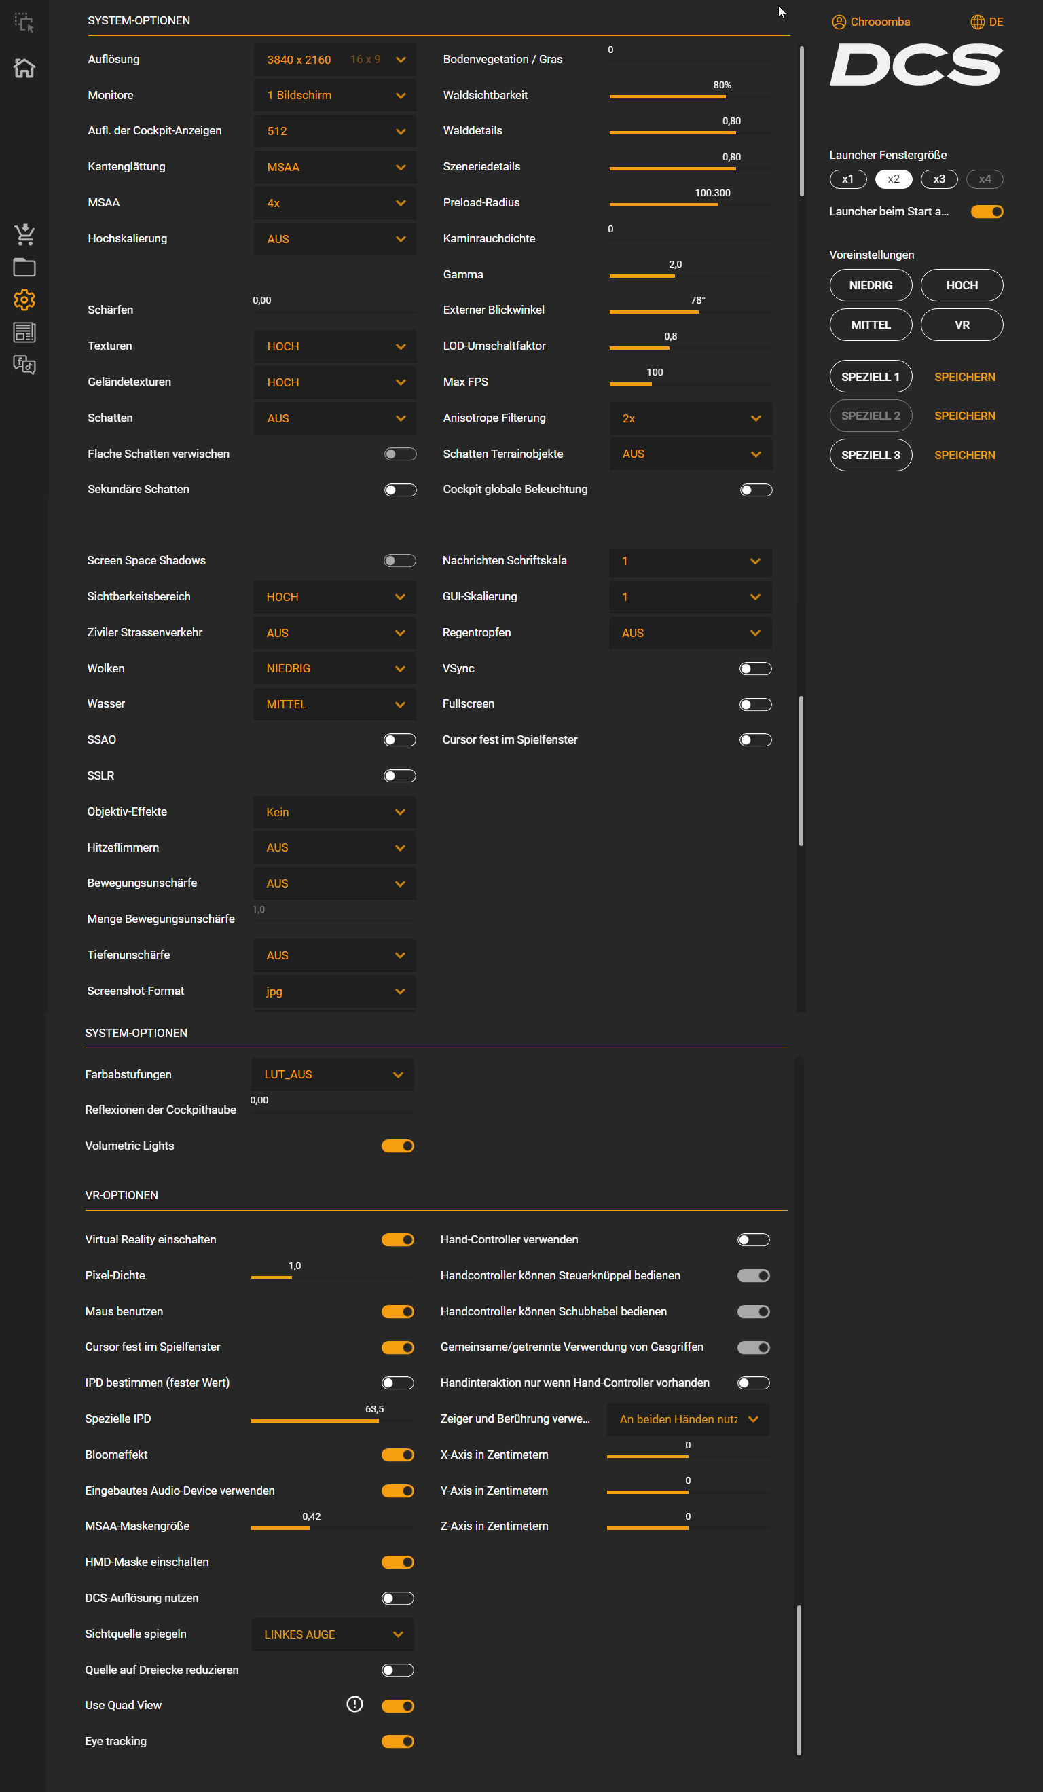Viewport: 1043px width, 1792px height.
Task: Open the shop cart download icon
Action: coord(24,234)
